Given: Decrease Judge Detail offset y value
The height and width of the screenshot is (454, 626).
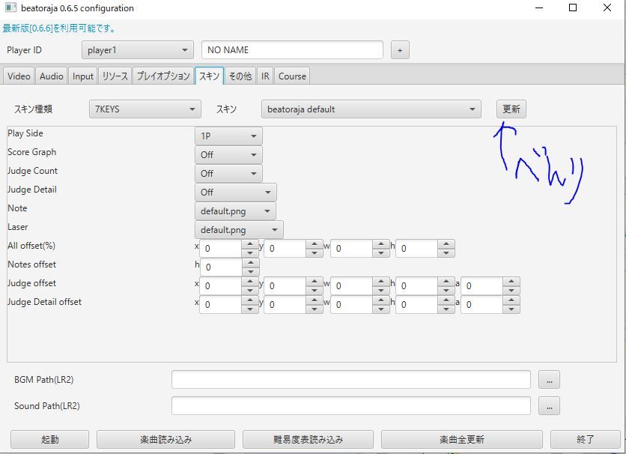Looking at the screenshot, I should [x=314, y=309].
